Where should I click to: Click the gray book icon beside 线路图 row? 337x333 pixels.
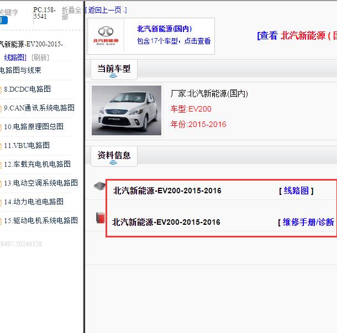[100, 186]
